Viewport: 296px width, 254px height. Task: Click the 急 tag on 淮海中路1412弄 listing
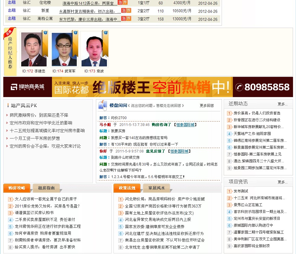[x=120, y=2]
